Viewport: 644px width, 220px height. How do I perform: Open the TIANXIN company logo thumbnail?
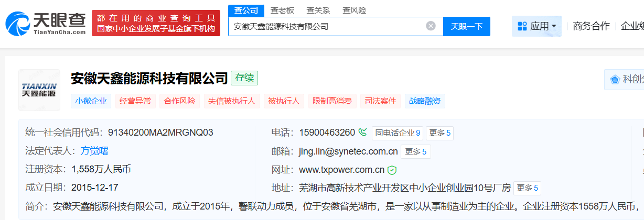coord(39,90)
